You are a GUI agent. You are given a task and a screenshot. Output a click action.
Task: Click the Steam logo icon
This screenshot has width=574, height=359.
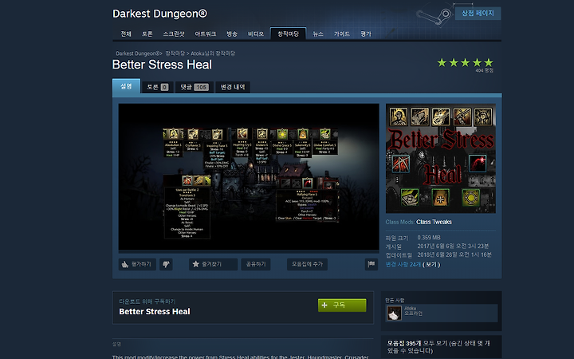click(434, 16)
